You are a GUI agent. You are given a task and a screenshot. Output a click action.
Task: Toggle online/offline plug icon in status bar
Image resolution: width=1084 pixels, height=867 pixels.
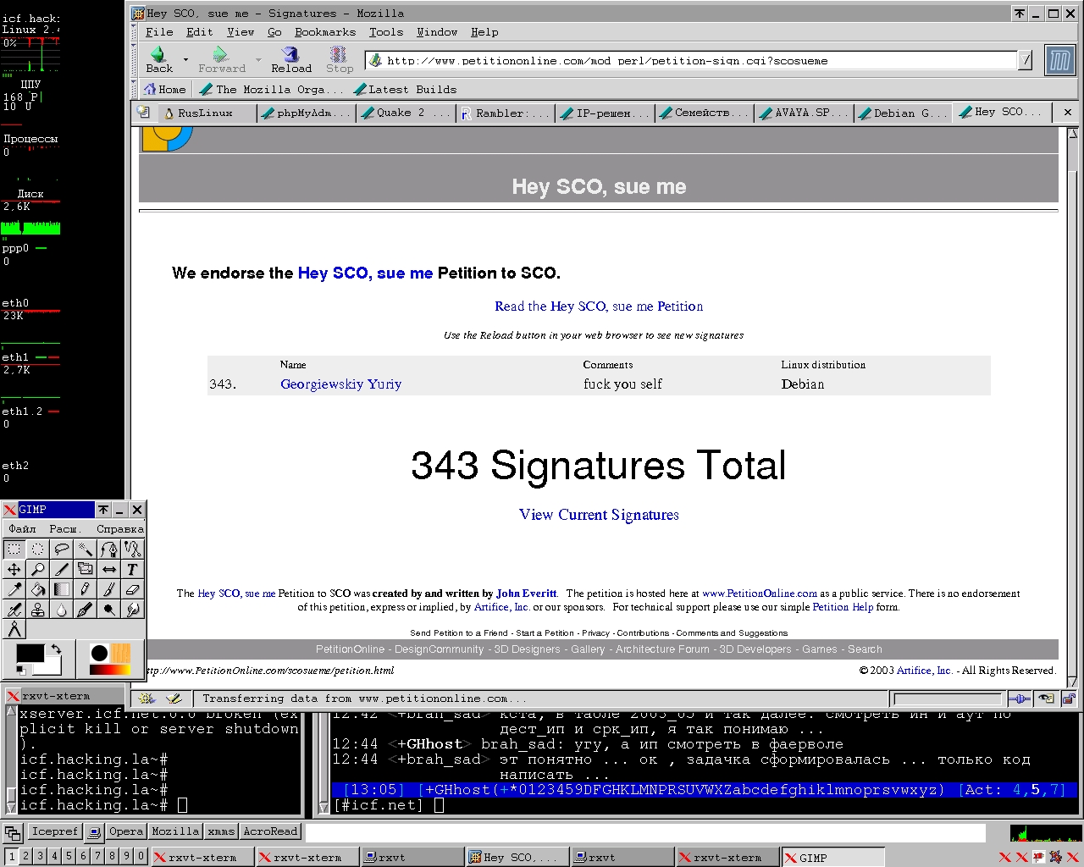pos(1020,699)
